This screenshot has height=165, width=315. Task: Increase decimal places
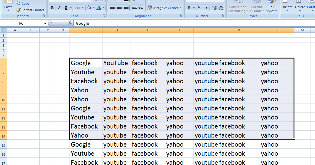[x=214, y=8]
